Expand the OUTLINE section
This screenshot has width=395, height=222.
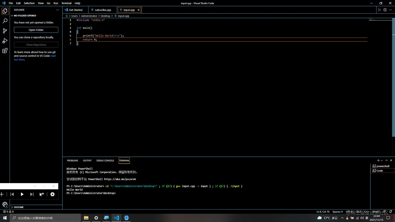(36, 207)
